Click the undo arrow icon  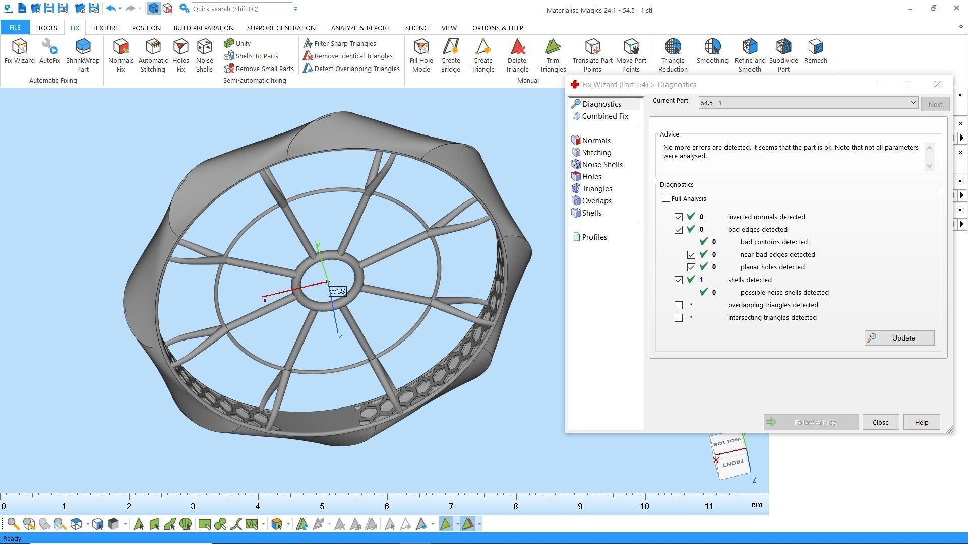(111, 9)
